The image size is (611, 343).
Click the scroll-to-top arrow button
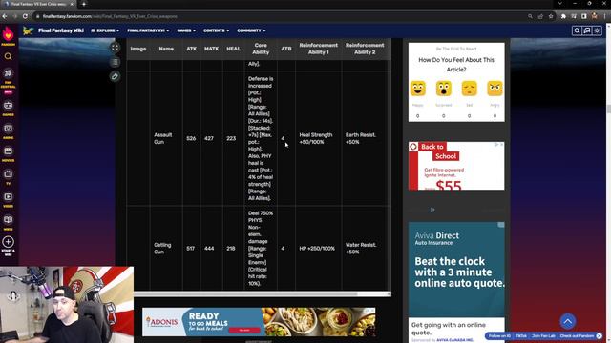[568, 322]
